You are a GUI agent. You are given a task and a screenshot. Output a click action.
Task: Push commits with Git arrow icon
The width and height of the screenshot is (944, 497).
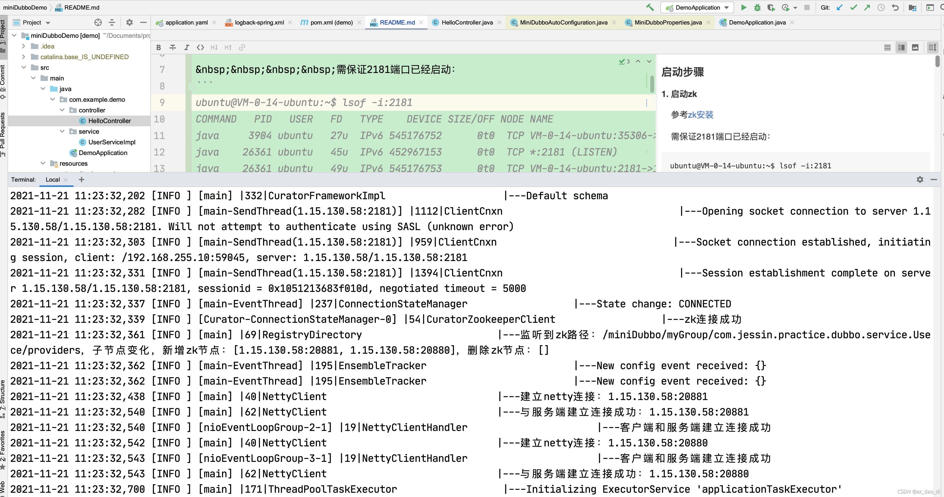[867, 7]
